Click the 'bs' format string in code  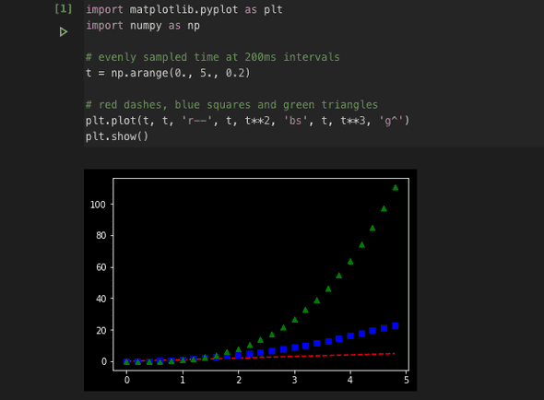tap(295, 121)
